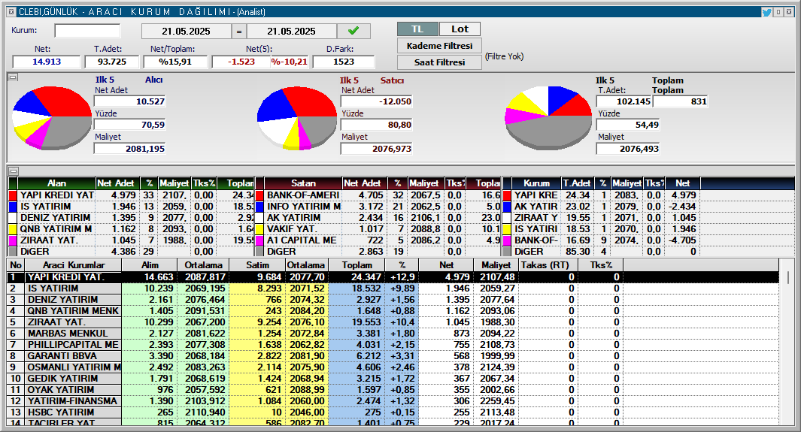Click the Net value 14.913 field
This screenshot has height=432, width=801.
[x=47, y=62]
